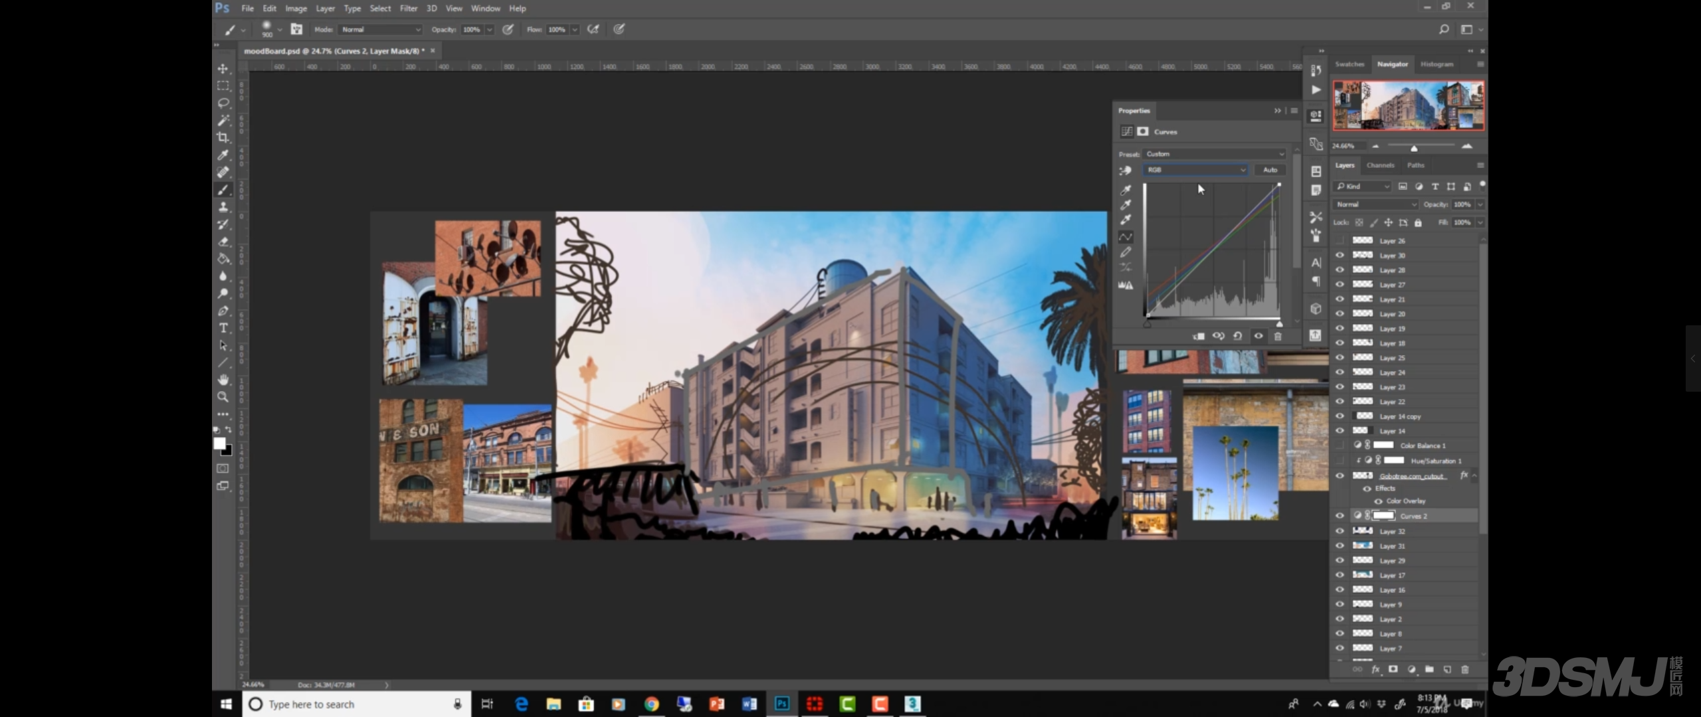Click the clip to layer icon in Properties

(x=1199, y=336)
